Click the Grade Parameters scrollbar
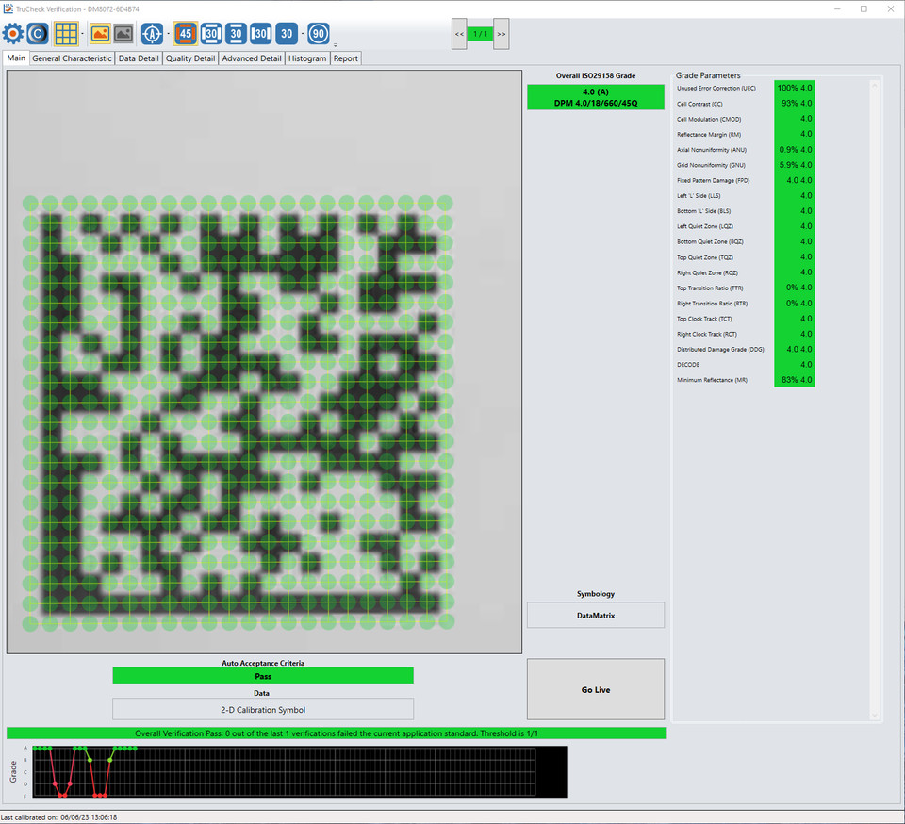 click(x=875, y=401)
